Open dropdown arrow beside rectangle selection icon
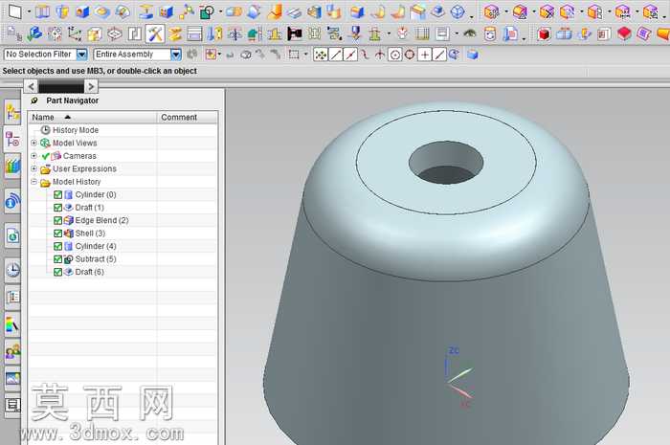The height and width of the screenshot is (445, 670). pos(305,55)
